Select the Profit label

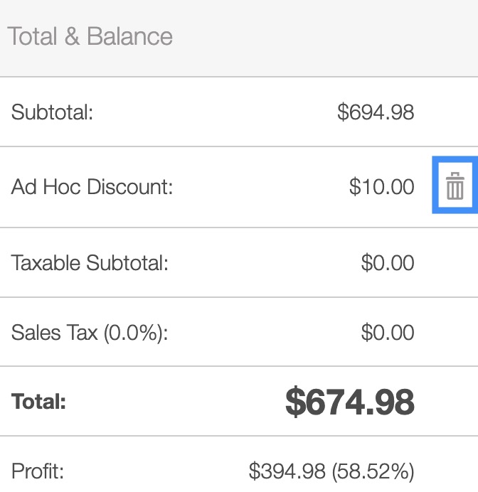tap(38, 471)
